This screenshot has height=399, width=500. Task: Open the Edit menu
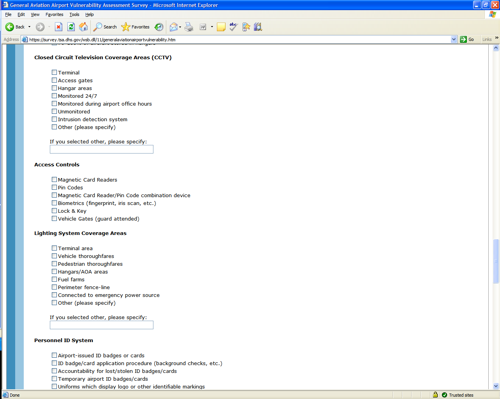pos(21,14)
